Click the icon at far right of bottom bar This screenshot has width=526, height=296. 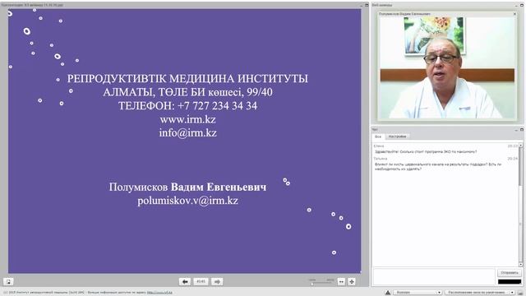pos(520,293)
